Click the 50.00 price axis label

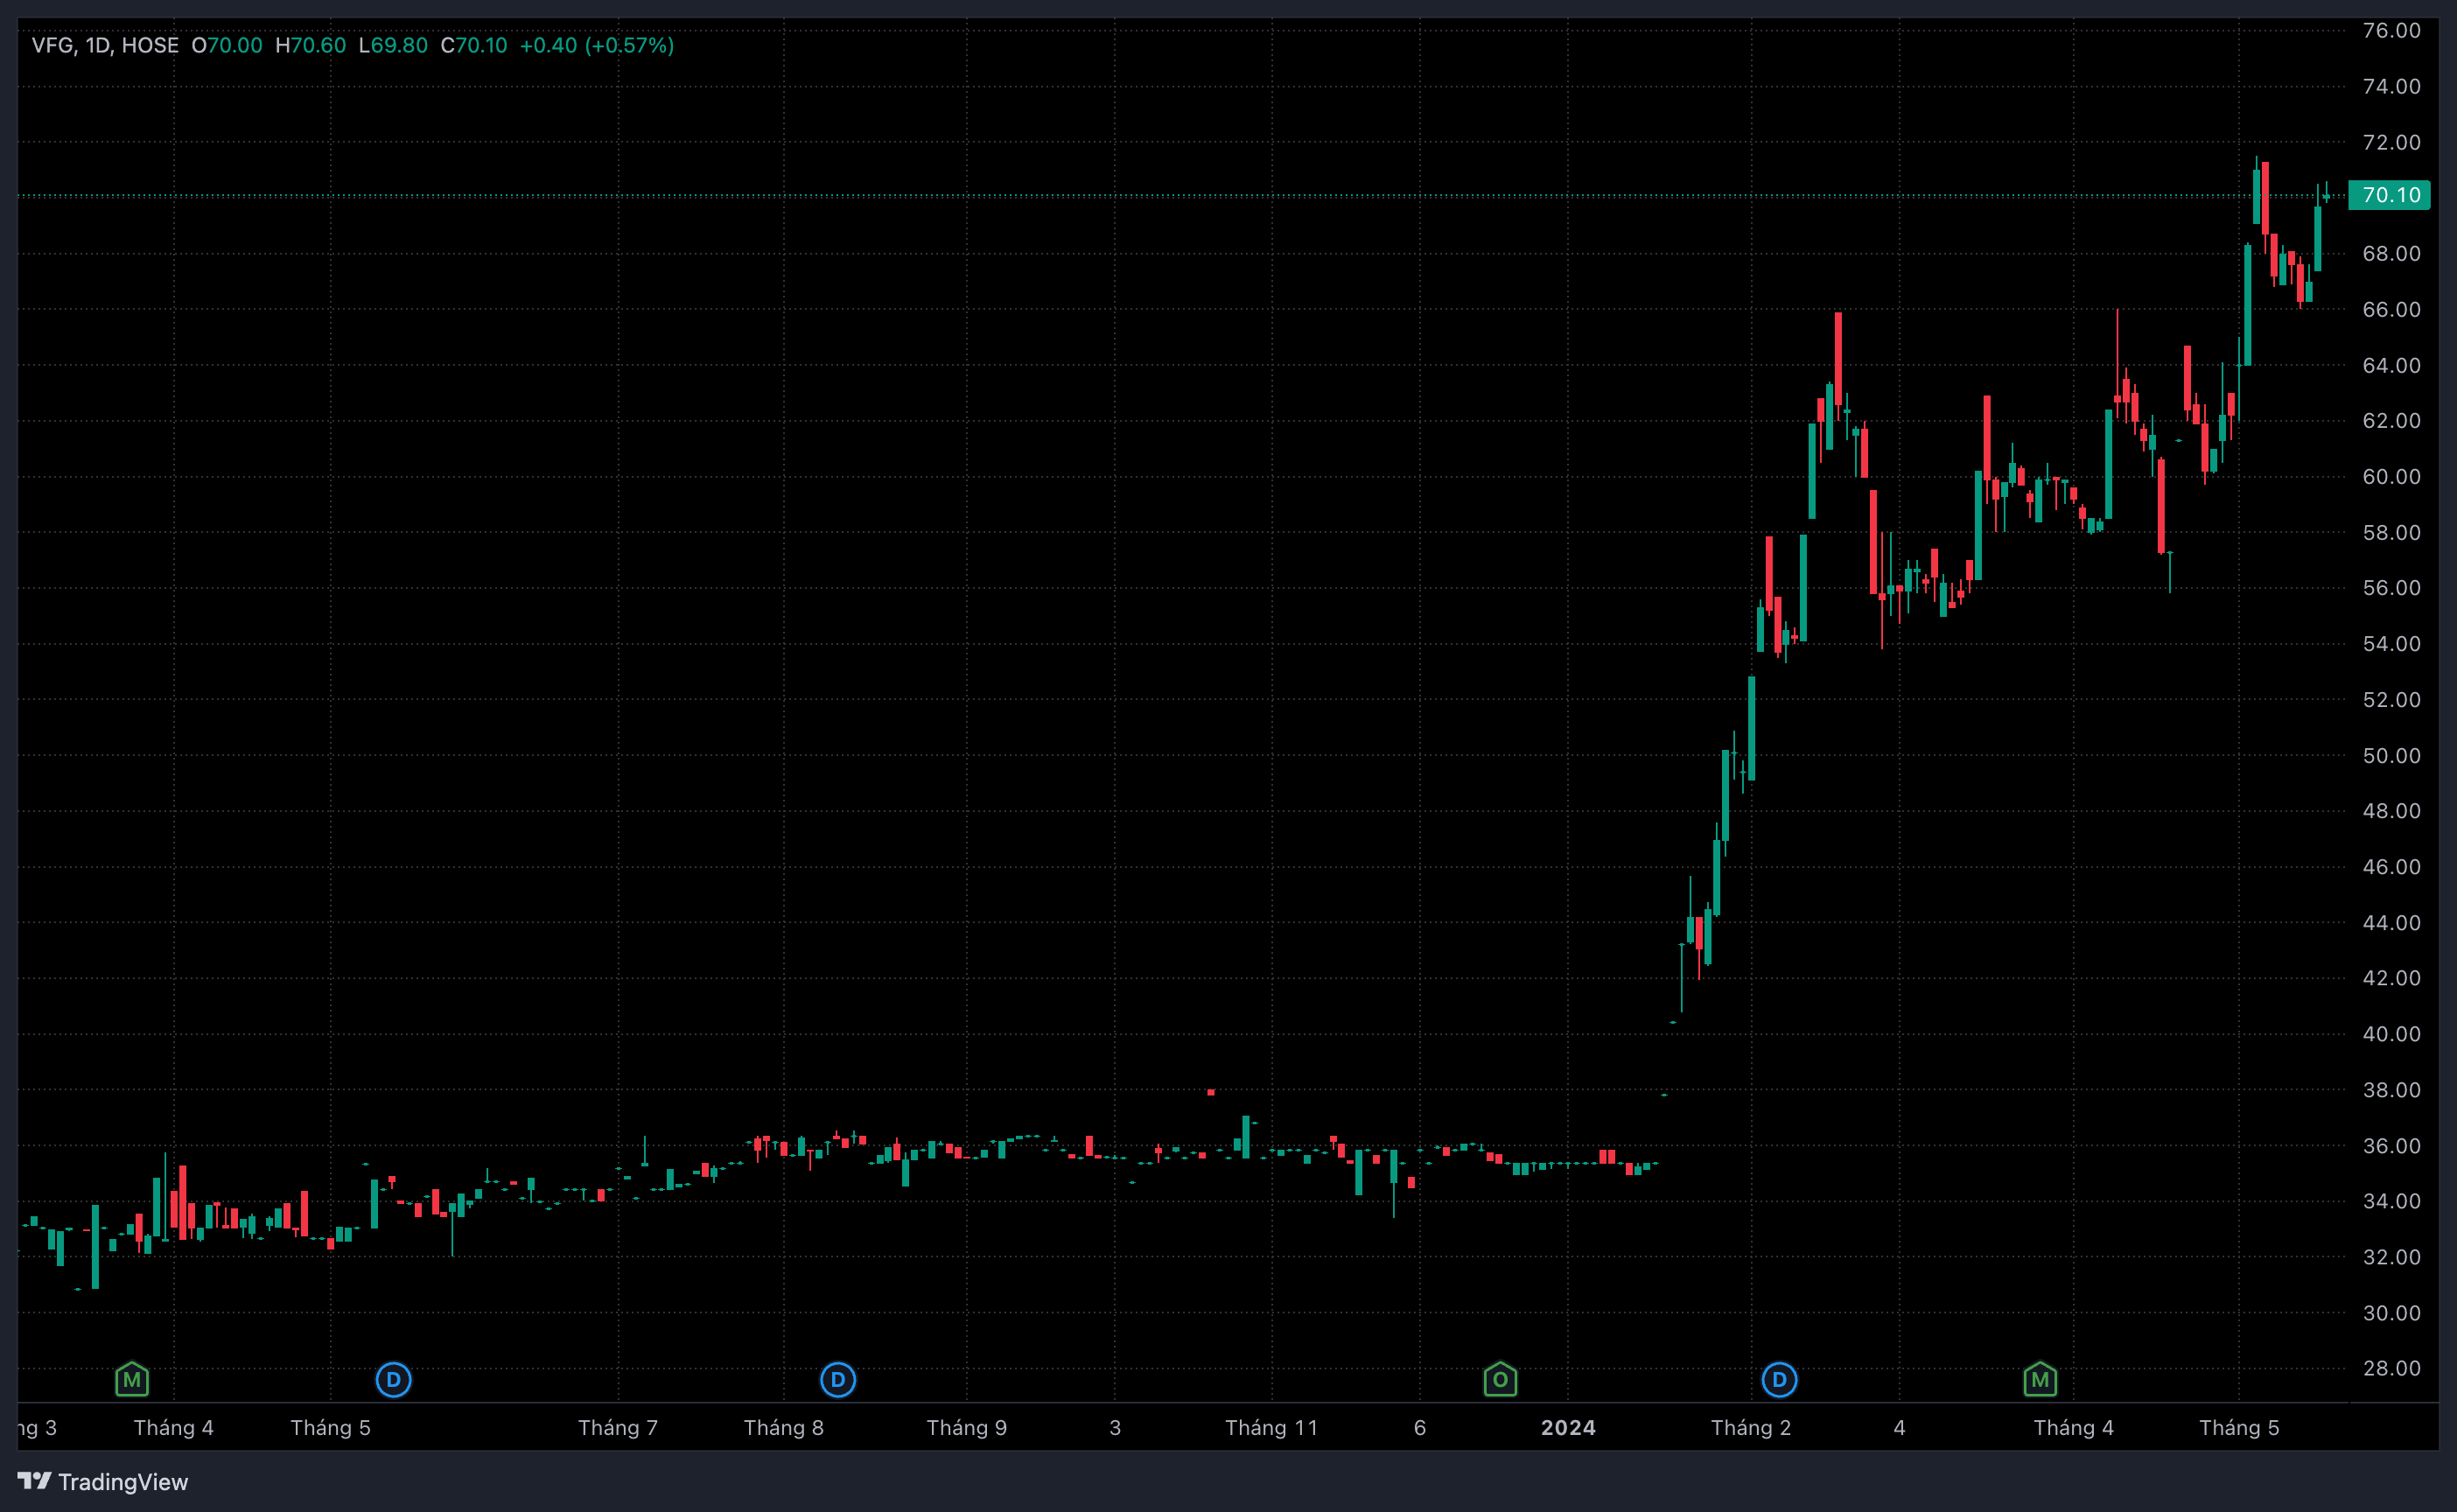[2391, 755]
